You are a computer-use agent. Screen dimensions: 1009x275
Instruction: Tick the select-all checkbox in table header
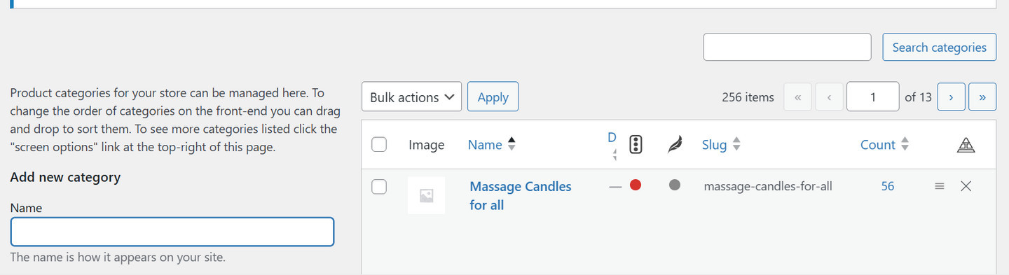coord(379,145)
